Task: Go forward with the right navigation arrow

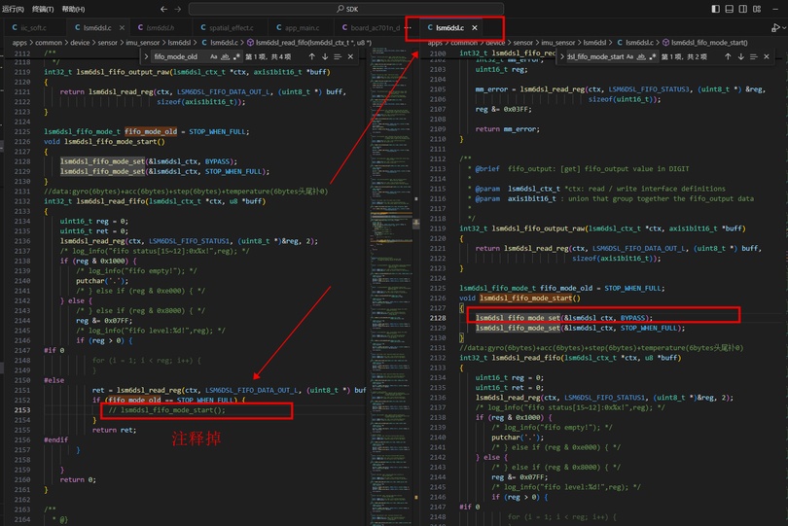Action: click(x=178, y=9)
